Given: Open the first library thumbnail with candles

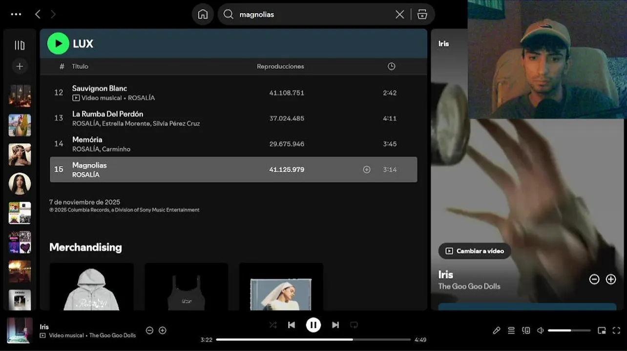Looking at the screenshot, I should [20, 96].
